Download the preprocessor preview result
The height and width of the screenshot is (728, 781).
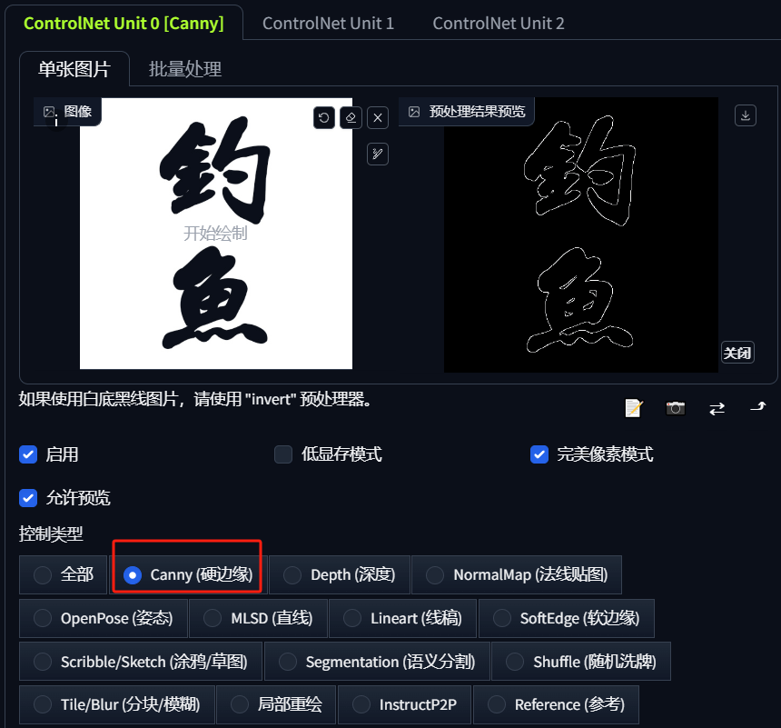(746, 115)
